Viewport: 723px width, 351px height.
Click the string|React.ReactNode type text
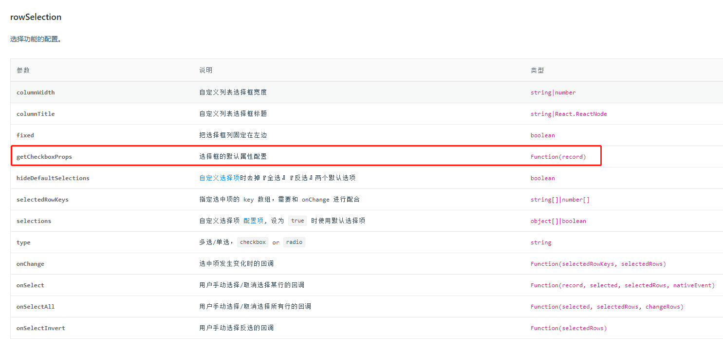pyautogui.click(x=568, y=113)
